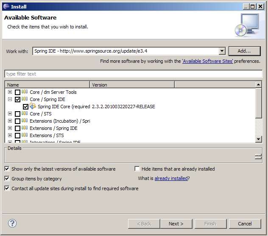Screen dimensions: 268x236
Task: Click category icon beside Core / dm Server Tools
Action: click(25, 92)
